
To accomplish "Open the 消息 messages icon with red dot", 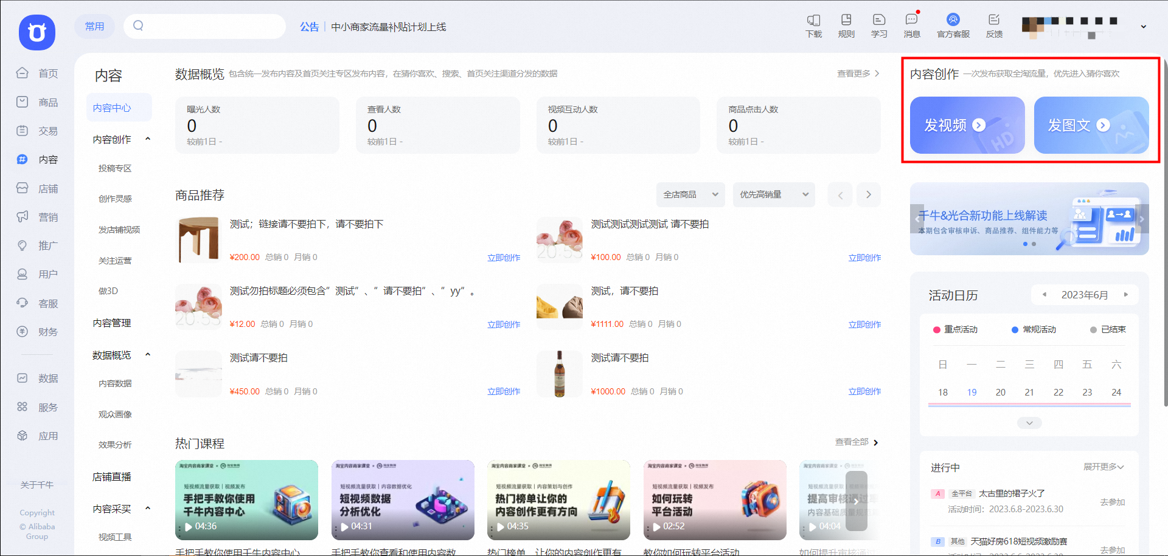I will pos(912,19).
